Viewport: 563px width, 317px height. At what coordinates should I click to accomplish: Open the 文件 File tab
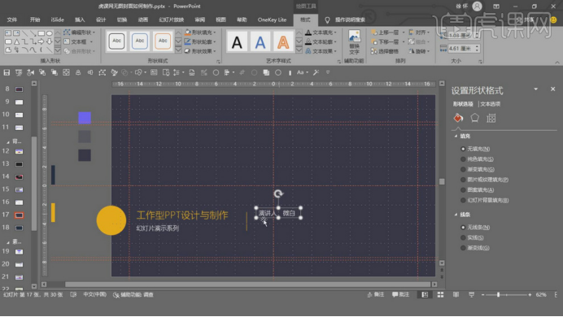(x=12, y=20)
